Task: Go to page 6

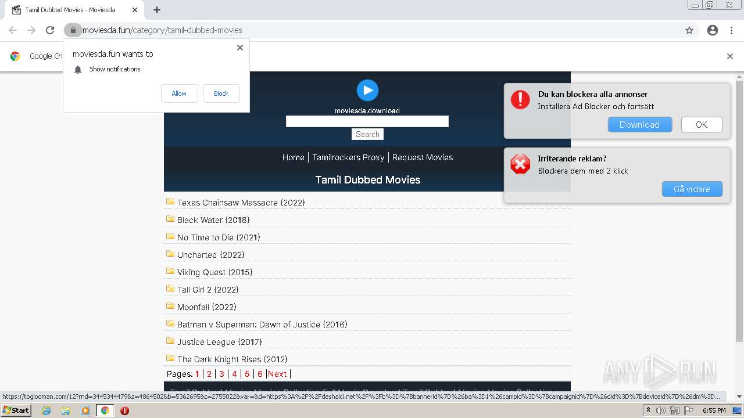Action: point(260,374)
